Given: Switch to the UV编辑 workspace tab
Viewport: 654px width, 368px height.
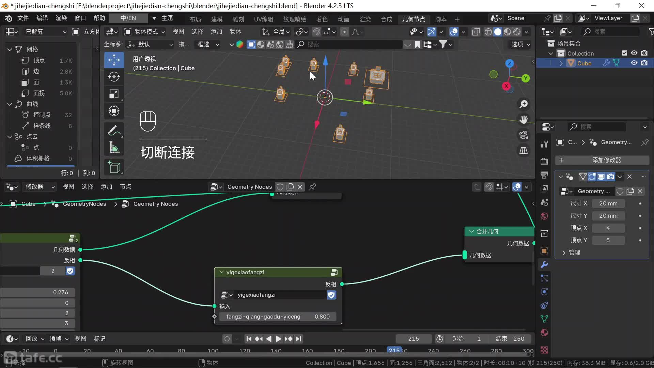Looking at the screenshot, I should (263, 19).
